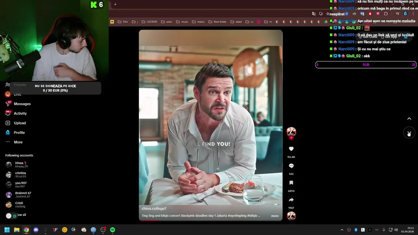Open china.college7 username on video

(x=154, y=209)
